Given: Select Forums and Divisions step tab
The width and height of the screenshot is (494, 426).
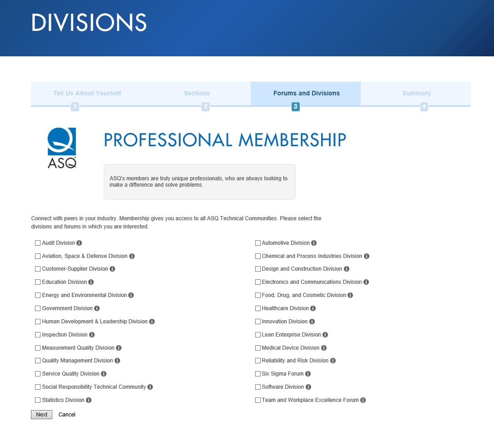Looking at the screenshot, I should 306,93.
